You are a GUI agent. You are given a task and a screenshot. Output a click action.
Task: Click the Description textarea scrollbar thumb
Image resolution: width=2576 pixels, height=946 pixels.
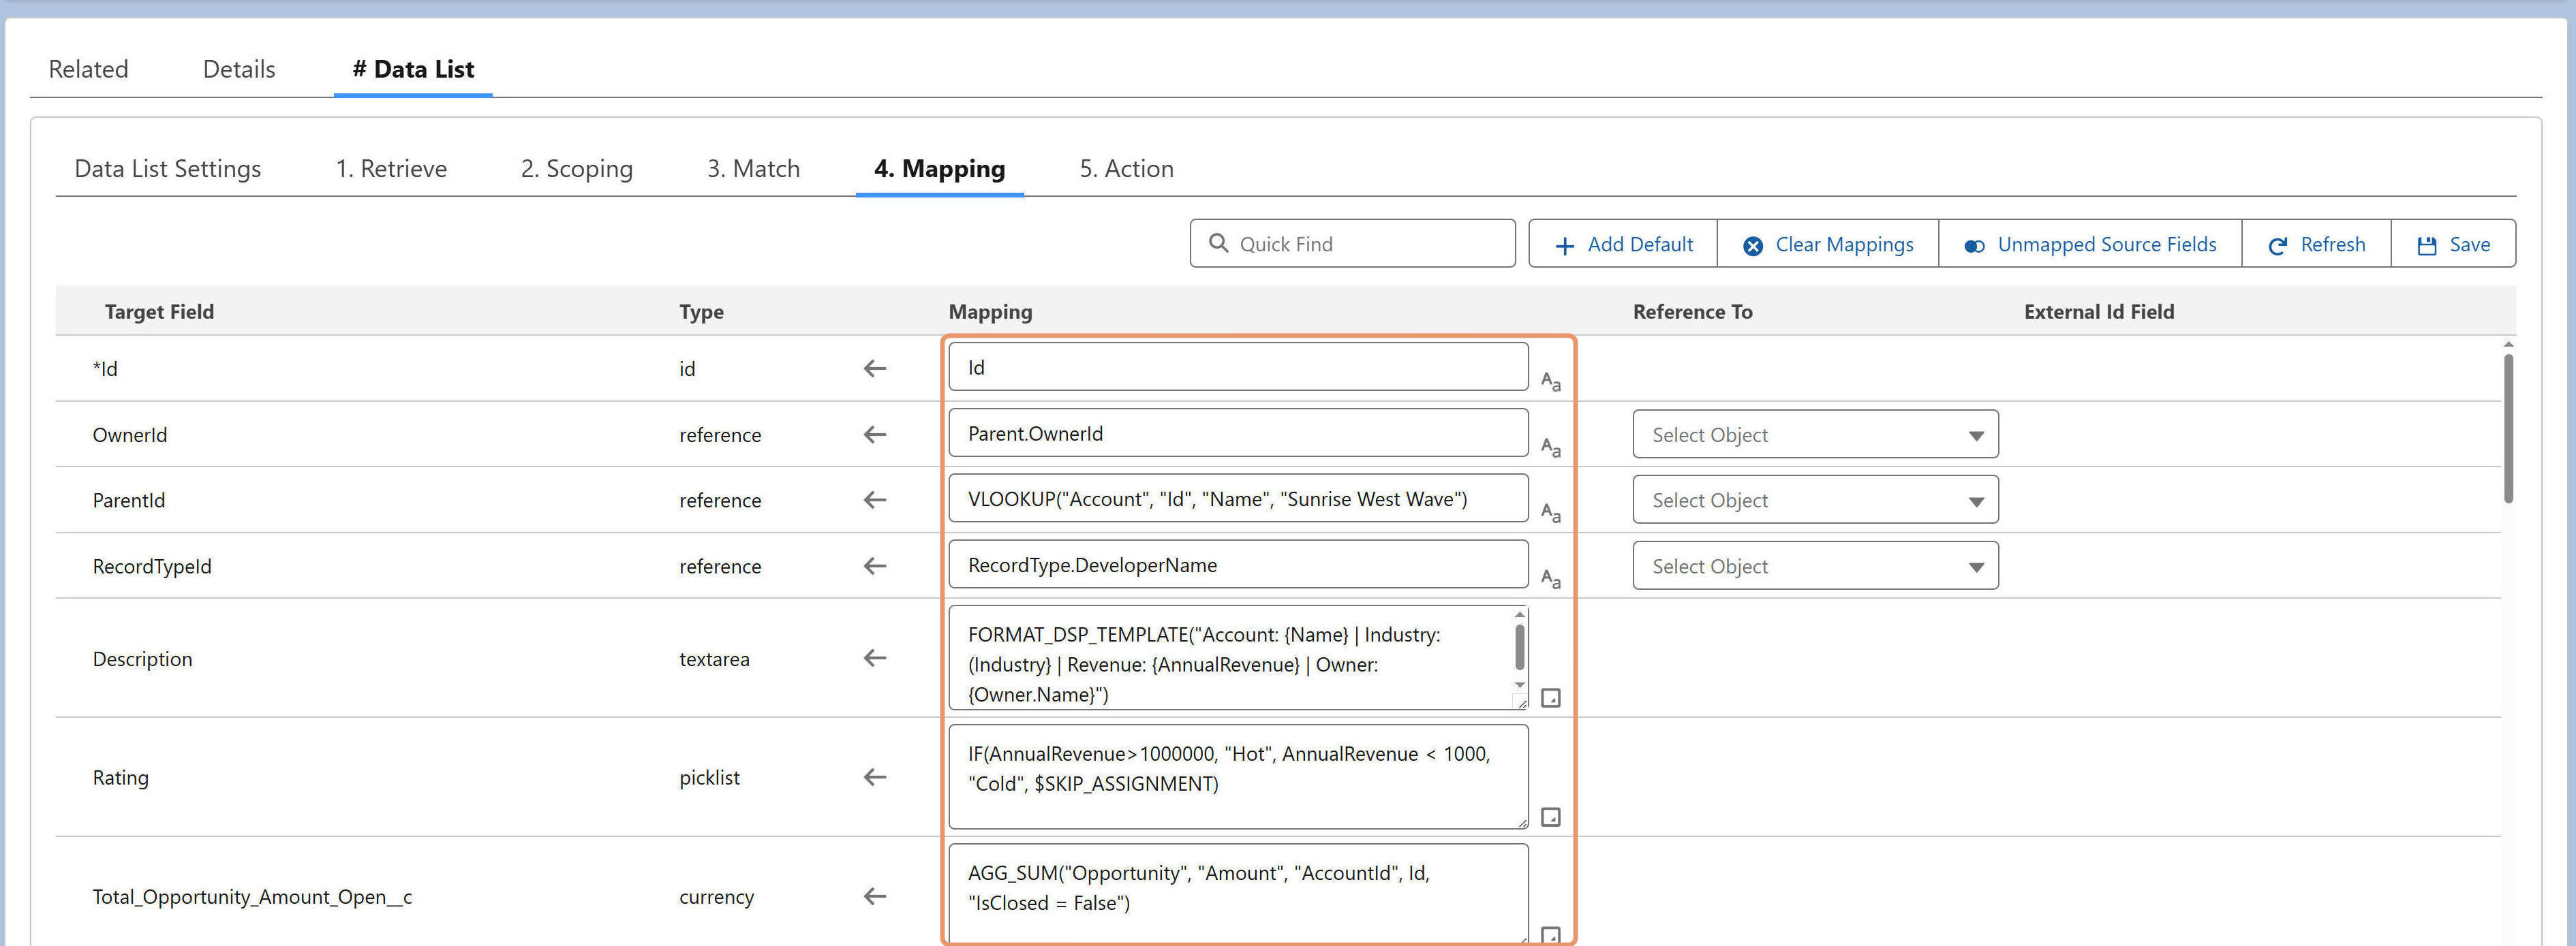(x=1519, y=647)
